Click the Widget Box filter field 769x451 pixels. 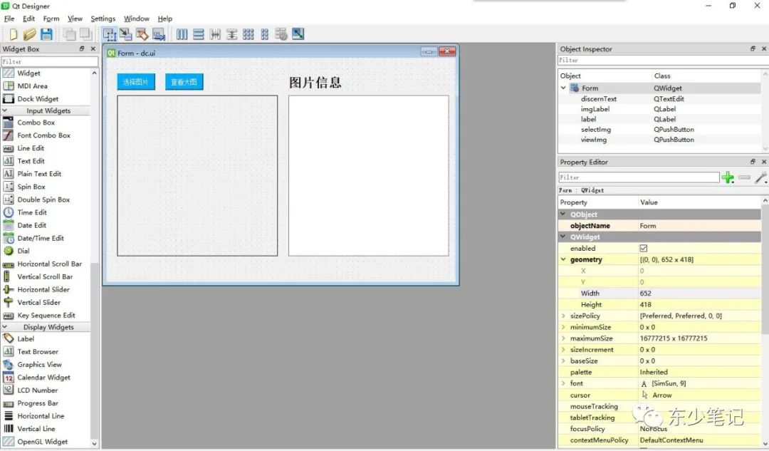click(x=49, y=61)
